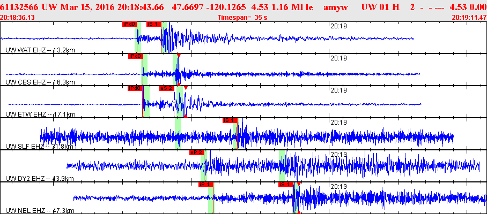Select the iS 1 pick flag on SLF trace
487x214 pixels.
(x=230, y=120)
